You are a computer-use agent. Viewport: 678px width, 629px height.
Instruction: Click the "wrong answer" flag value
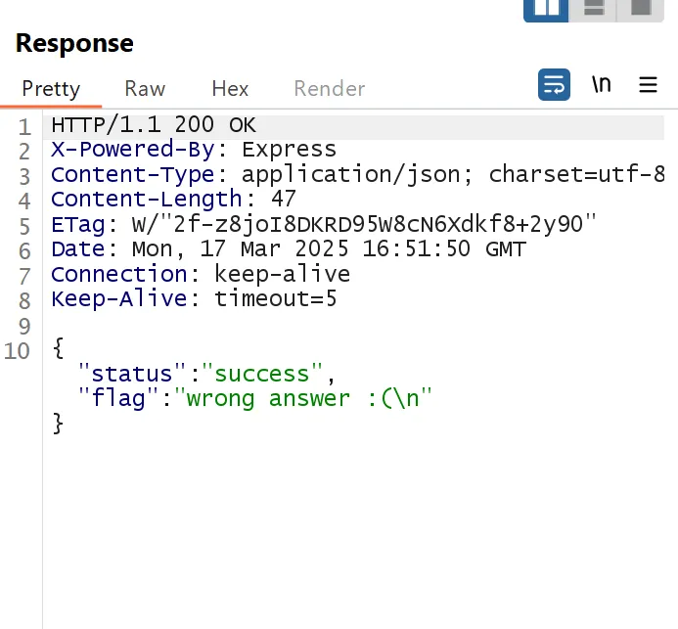308,398
